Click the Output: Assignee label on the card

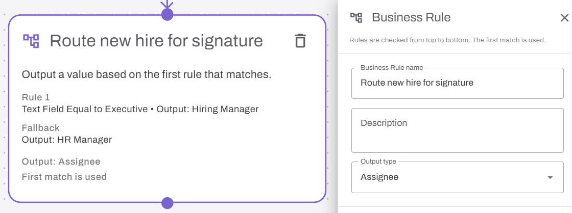click(x=61, y=162)
